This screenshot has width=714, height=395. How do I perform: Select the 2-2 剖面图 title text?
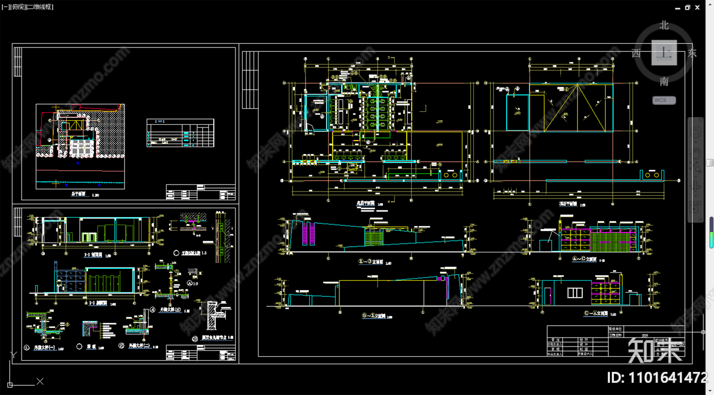pos(98,303)
